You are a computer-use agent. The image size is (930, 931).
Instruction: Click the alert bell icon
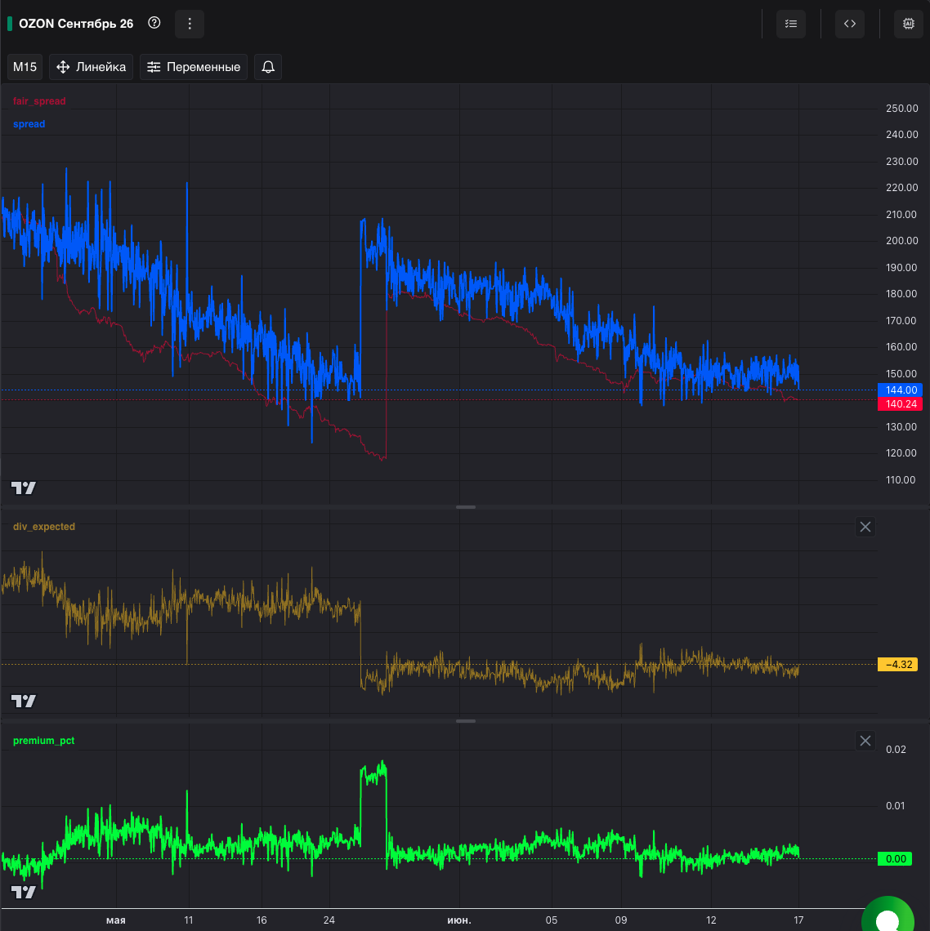[268, 67]
